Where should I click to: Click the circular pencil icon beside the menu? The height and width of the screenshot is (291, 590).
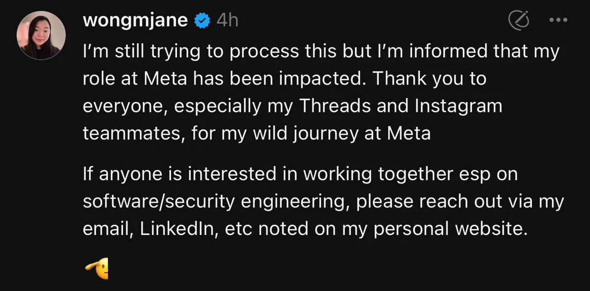tap(518, 21)
